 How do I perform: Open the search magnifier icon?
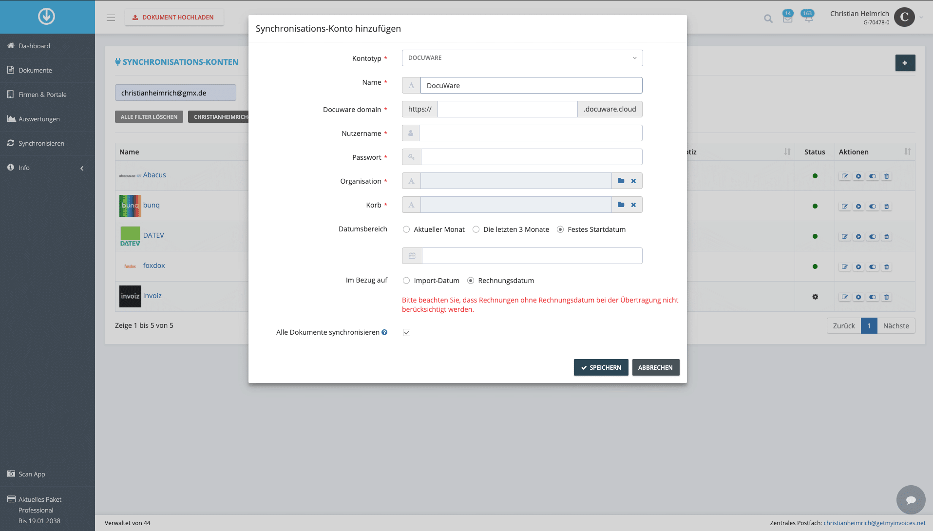(768, 19)
